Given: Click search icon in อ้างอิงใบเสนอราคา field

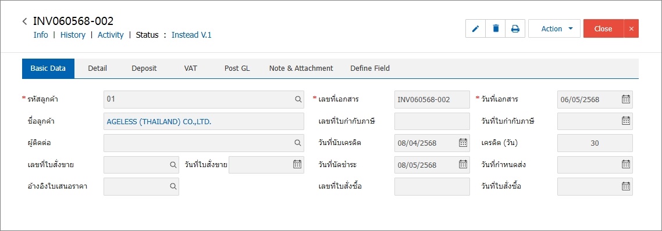Looking at the screenshot, I should click(173, 186).
